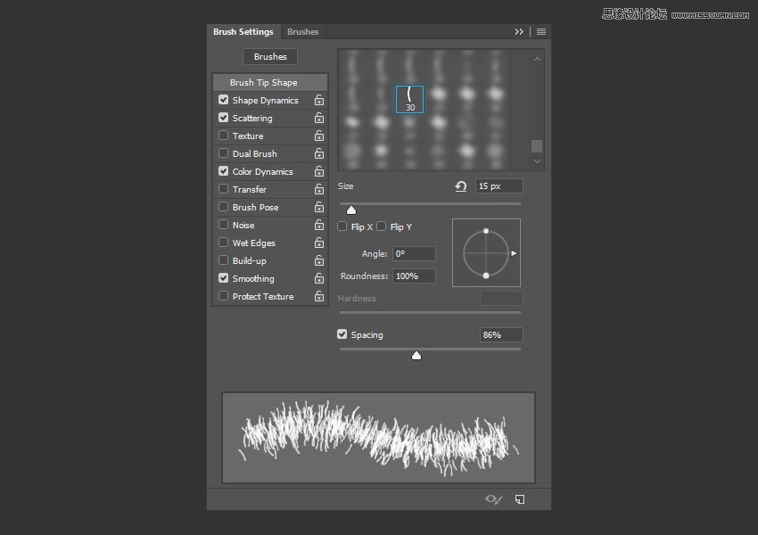Open the Scattering settings label
The height and width of the screenshot is (535, 758).
[x=252, y=118]
